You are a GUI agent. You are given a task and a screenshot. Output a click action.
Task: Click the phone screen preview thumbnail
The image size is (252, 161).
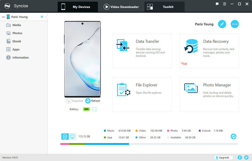[82, 59]
